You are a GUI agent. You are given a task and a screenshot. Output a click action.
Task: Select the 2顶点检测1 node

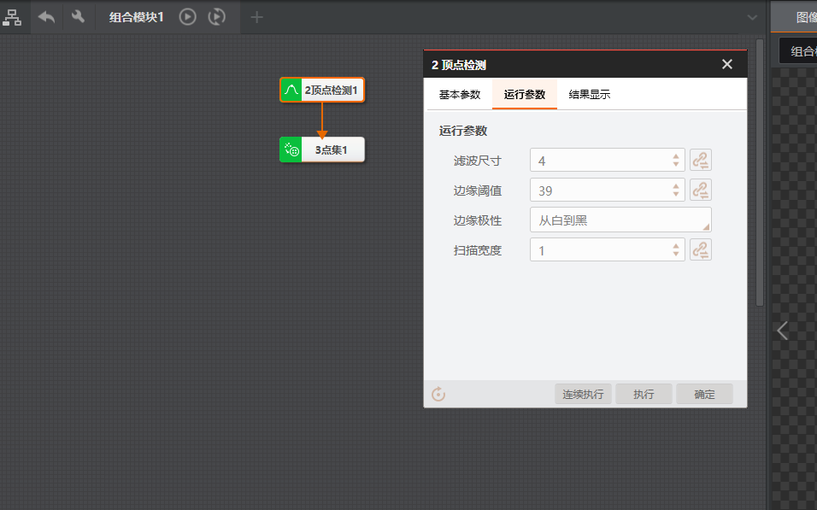click(x=322, y=90)
